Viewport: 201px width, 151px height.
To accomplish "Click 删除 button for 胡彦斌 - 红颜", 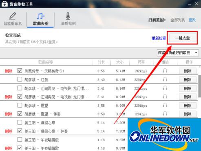I will pos(188,80).
